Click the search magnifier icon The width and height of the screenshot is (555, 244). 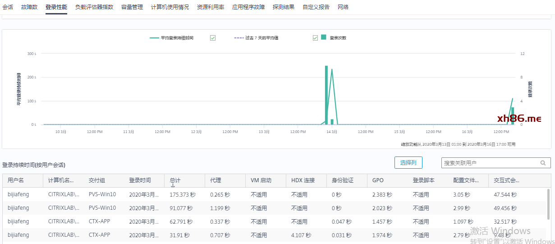pos(543,163)
